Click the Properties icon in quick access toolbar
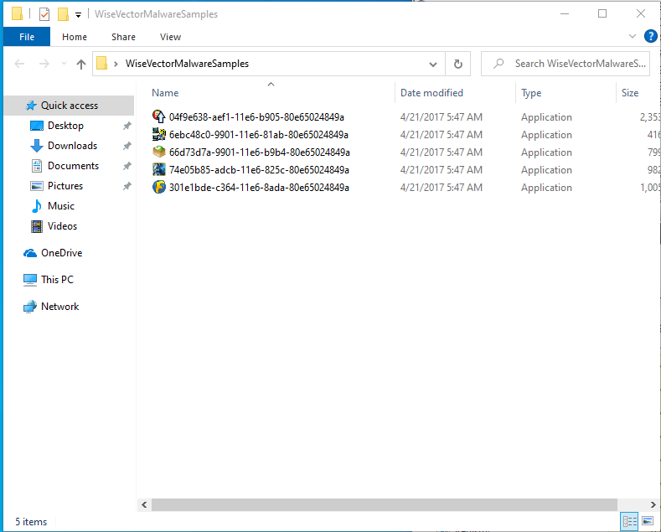The image size is (661, 532). pyautogui.click(x=44, y=14)
